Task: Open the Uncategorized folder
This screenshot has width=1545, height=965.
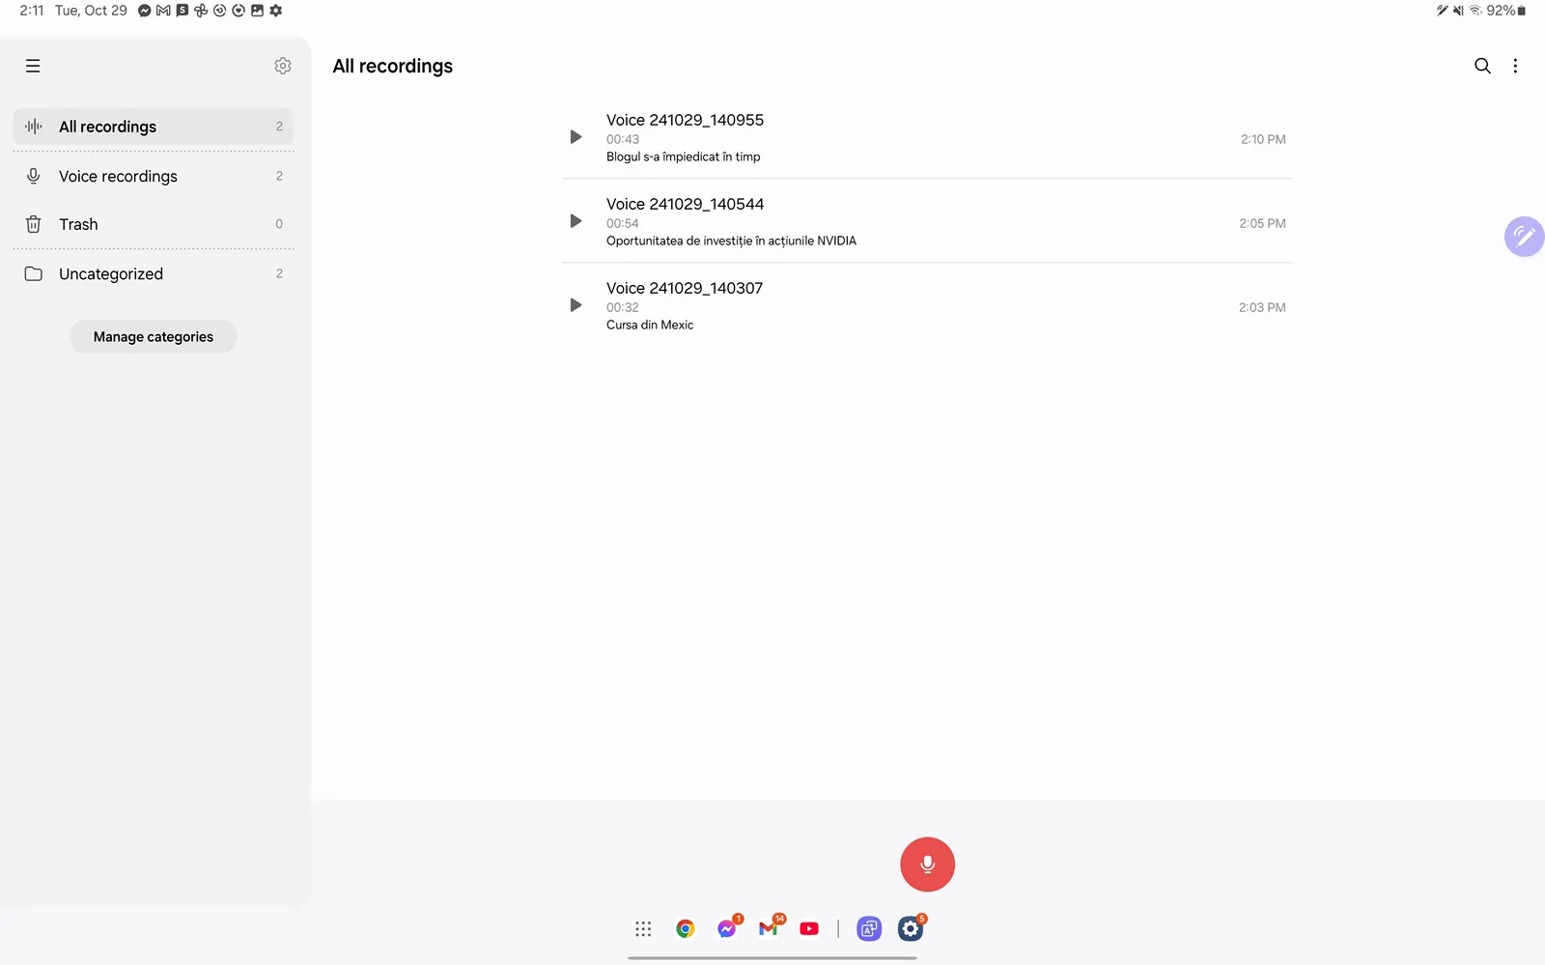Action: point(154,273)
